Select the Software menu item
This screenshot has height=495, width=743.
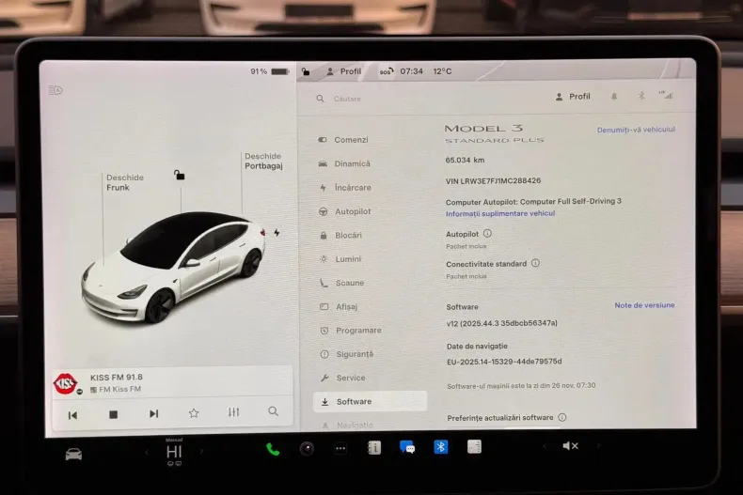(x=370, y=401)
